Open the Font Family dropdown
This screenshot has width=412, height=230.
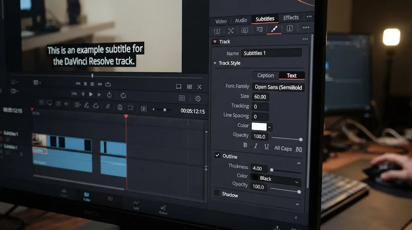[278, 87]
